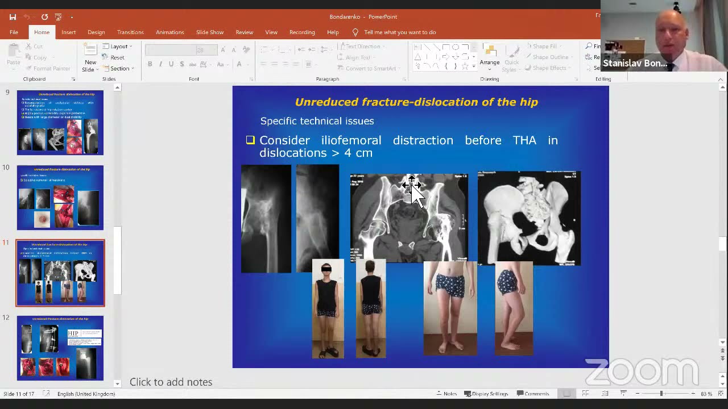Switch to Slide Sorter view icon
Viewport: 728px width, 409px height.
(585, 394)
